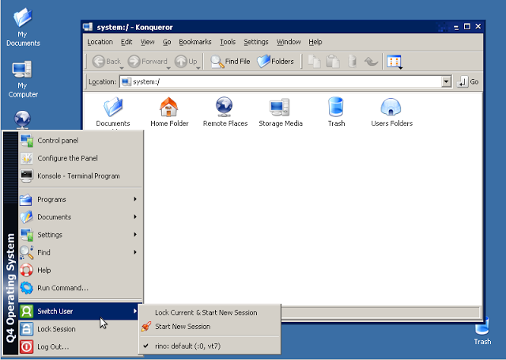Open Users Folders icon
This screenshot has height=360, width=506.
[x=391, y=108]
